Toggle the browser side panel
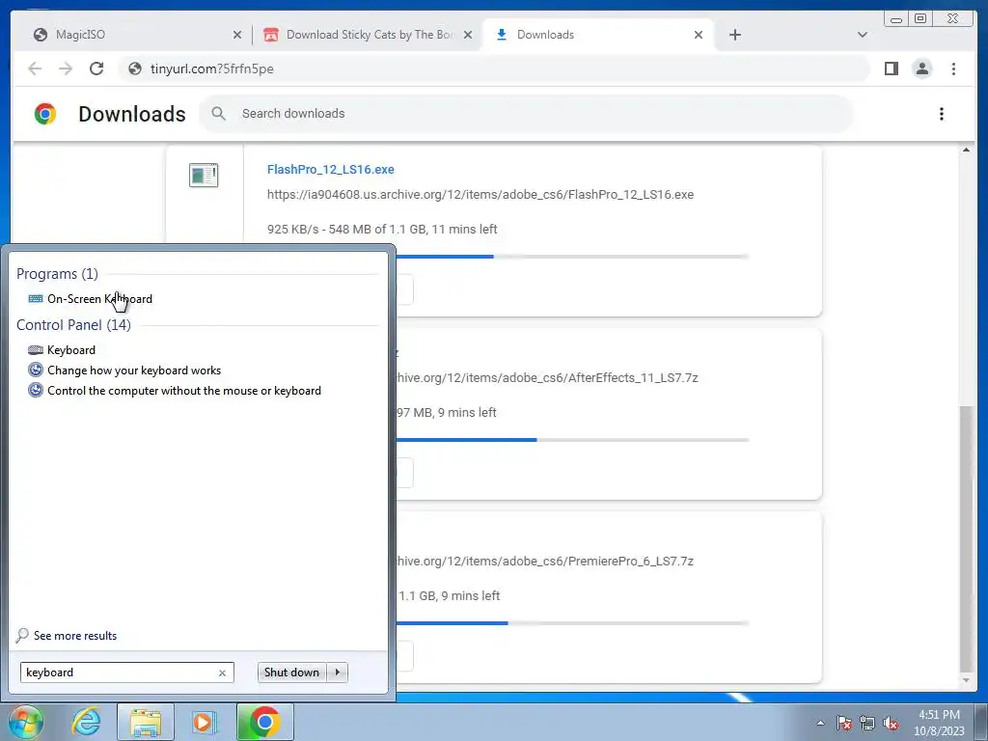Viewport: 988px width, 741px height. 891,69
